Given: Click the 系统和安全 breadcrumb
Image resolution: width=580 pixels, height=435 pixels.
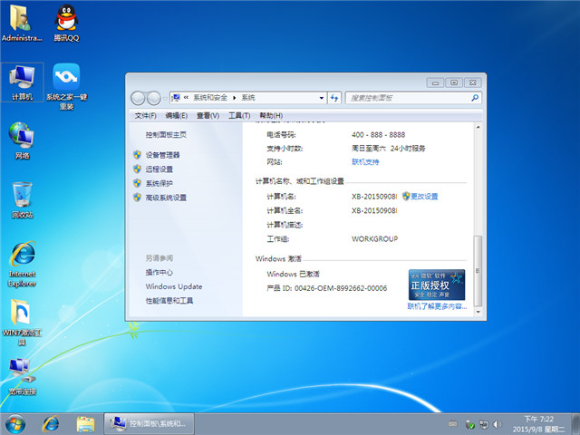Looking at the screenshot, I should (x=210, y=98).
